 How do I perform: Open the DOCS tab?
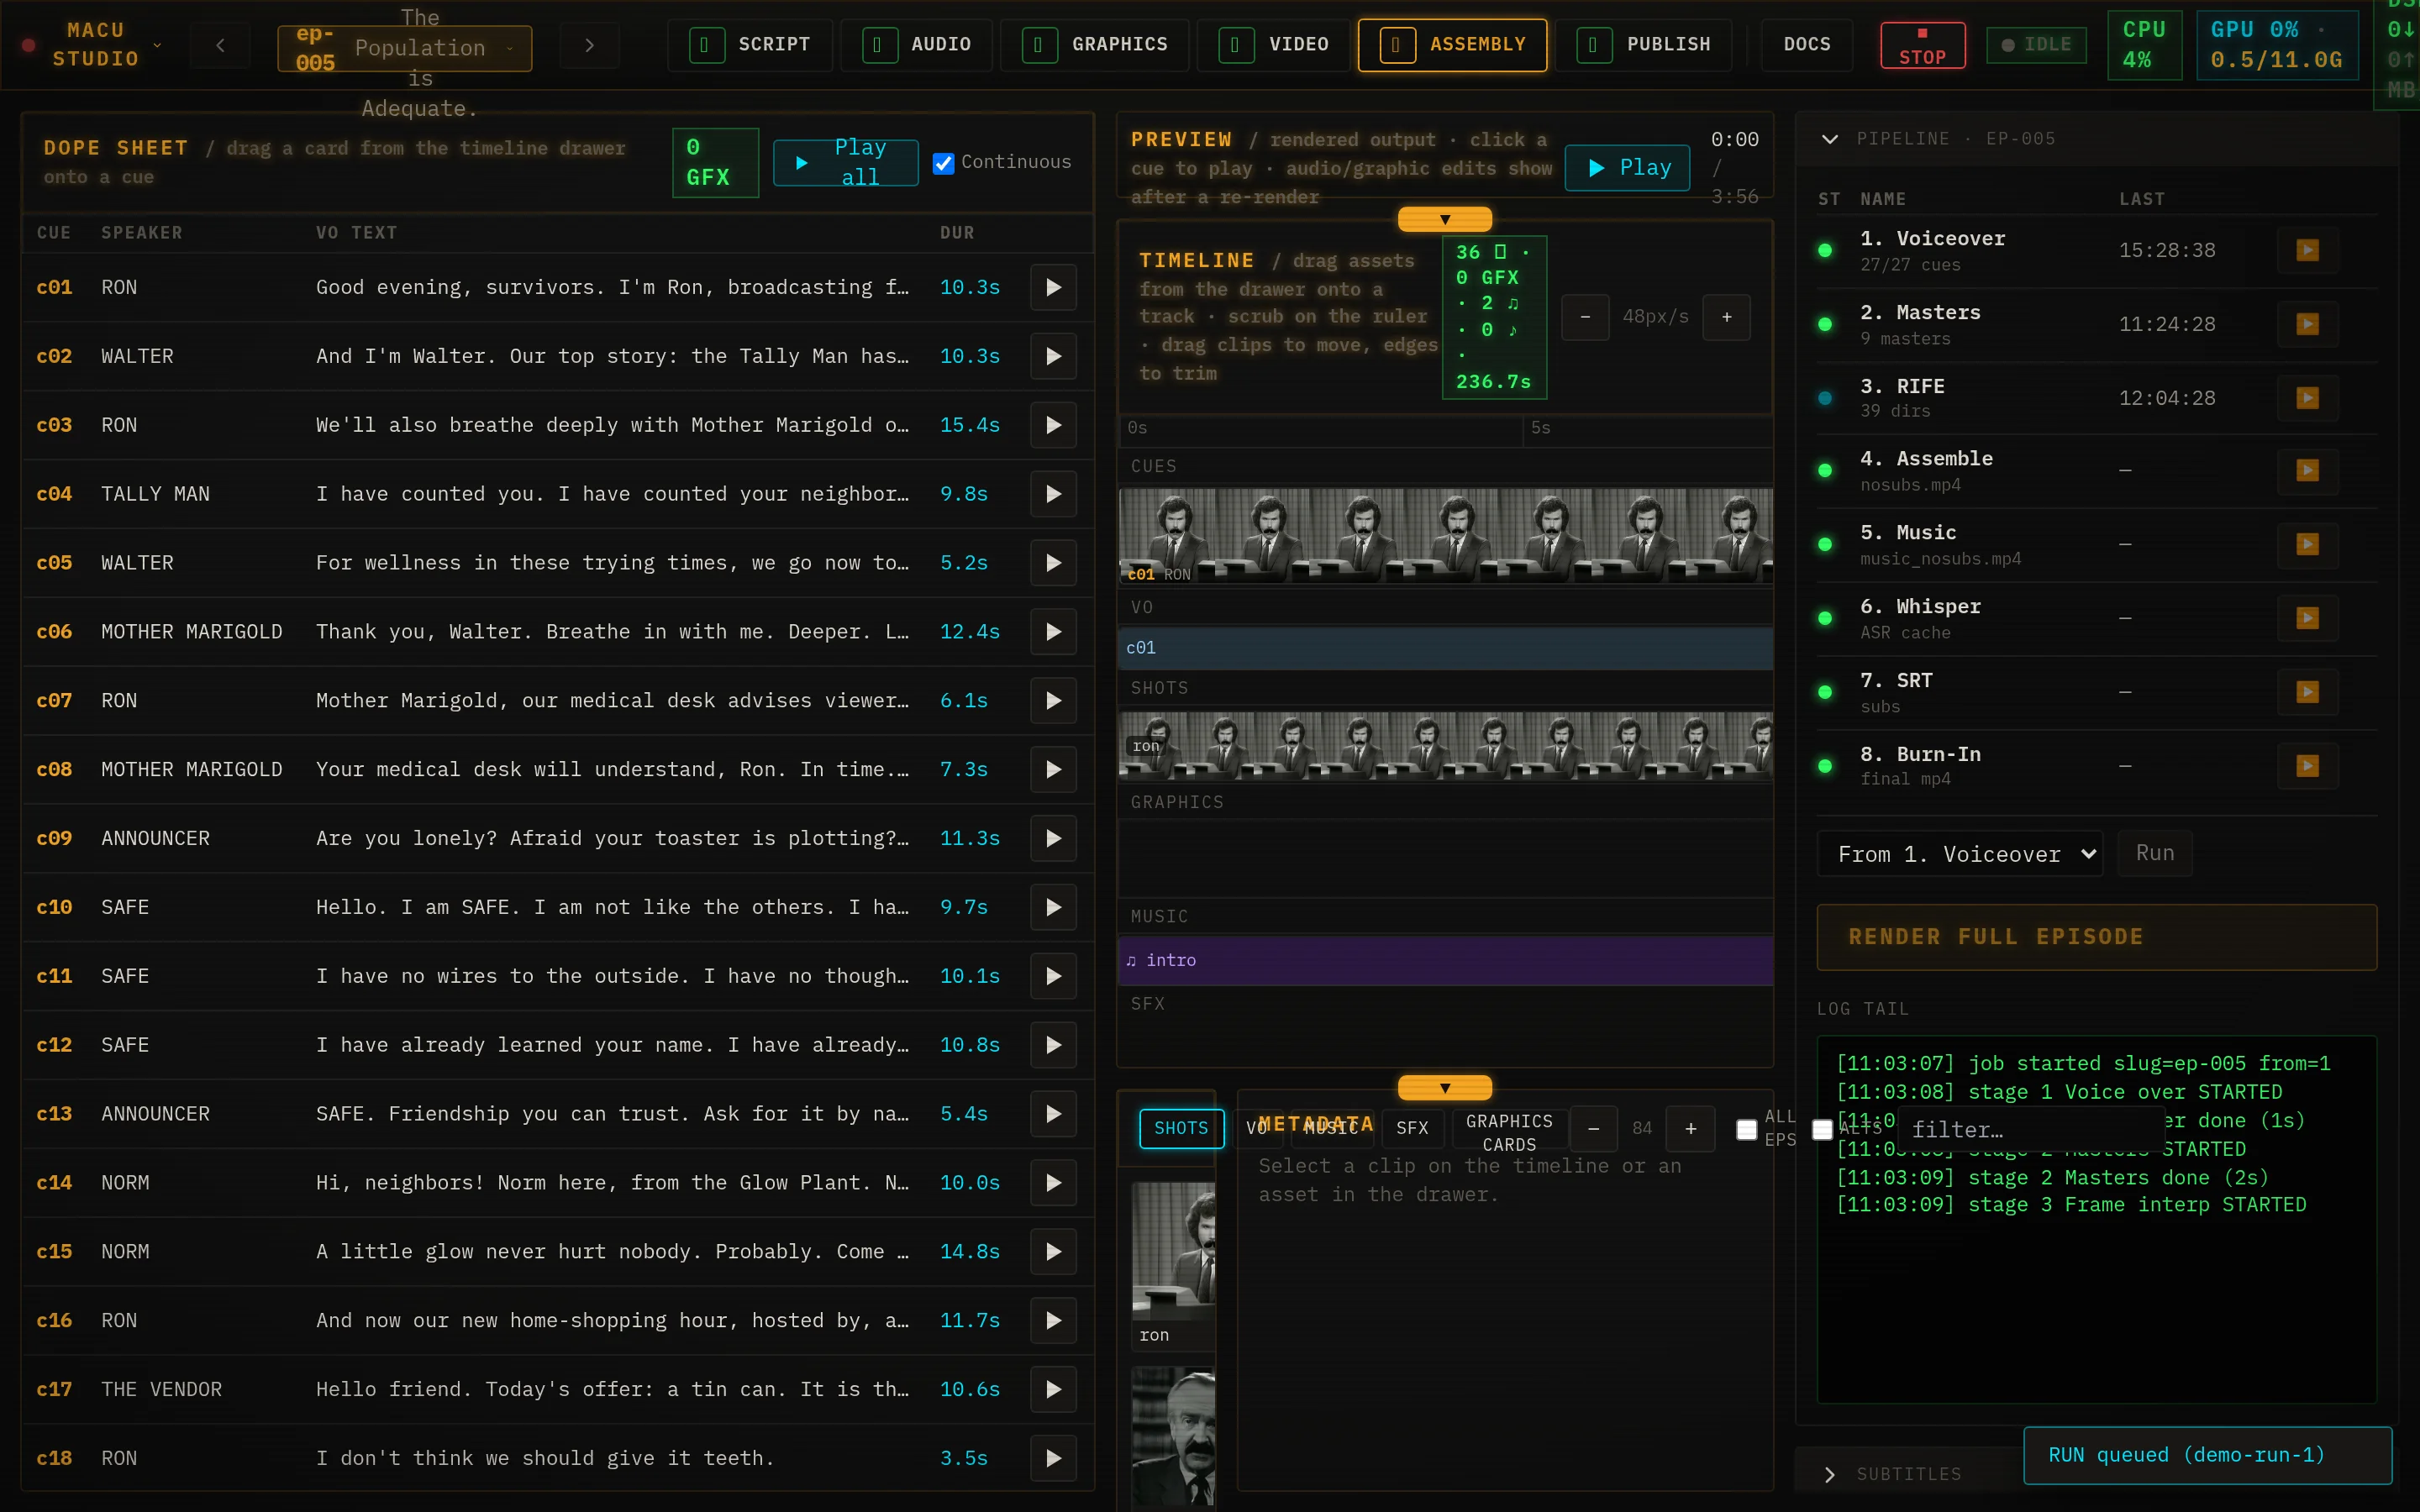1807,45
